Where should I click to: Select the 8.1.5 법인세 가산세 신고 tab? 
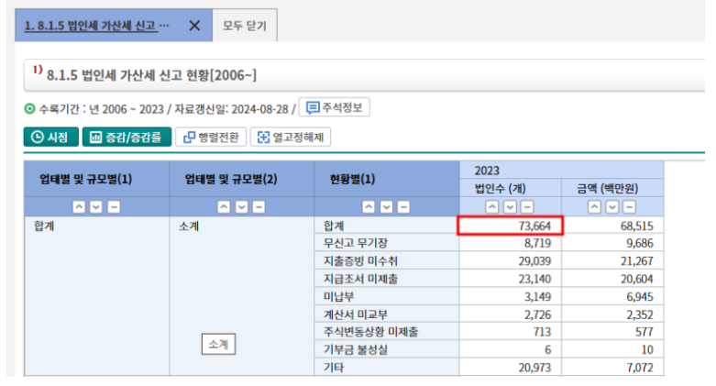pyautogui.click(x=96, y=26)
